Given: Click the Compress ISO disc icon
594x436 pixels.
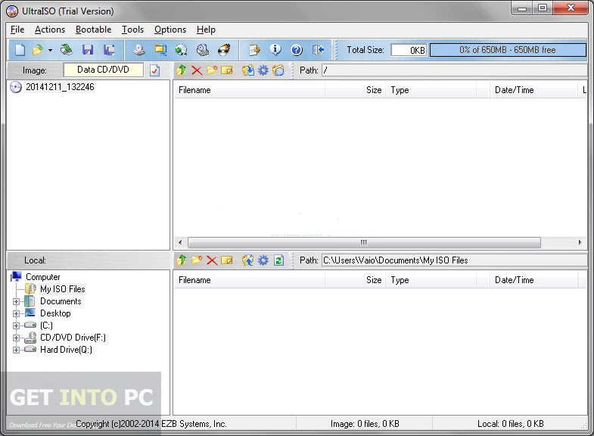Looking at the screenshot, I should point(182,50).
